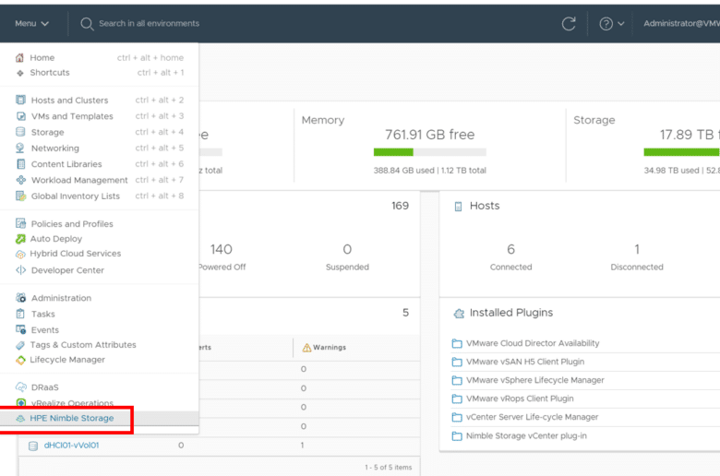Image resolution: width=720 pixels, height=476 pixels.
Task: Click the DRaaS cloud icon
Action: click(20, 387)
